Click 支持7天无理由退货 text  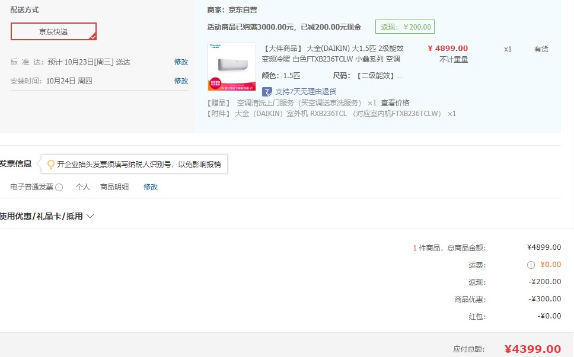click(305, 91)
